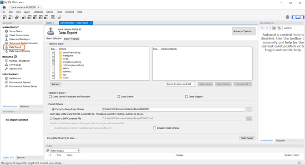This screenshot has width=305, height=165.
Task: Toggle the left sidebar panel visibility icon
Action: pyautogui.click(x=294, y=17)
